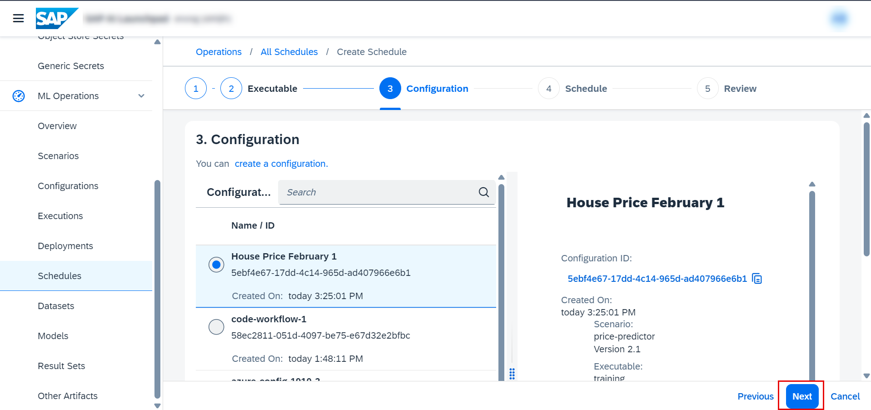This screenshot has width=871, height=410.
Task: Go to wizard step 2 Executable circle
Action: (x=231, y=89)
